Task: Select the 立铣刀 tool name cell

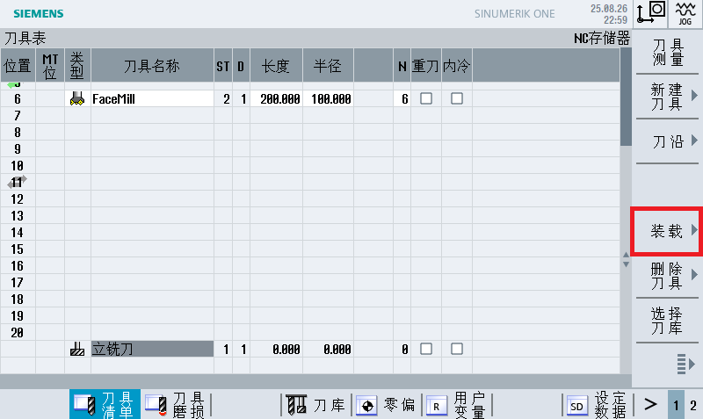Action: pyautogui.click(x=152, y=349)
